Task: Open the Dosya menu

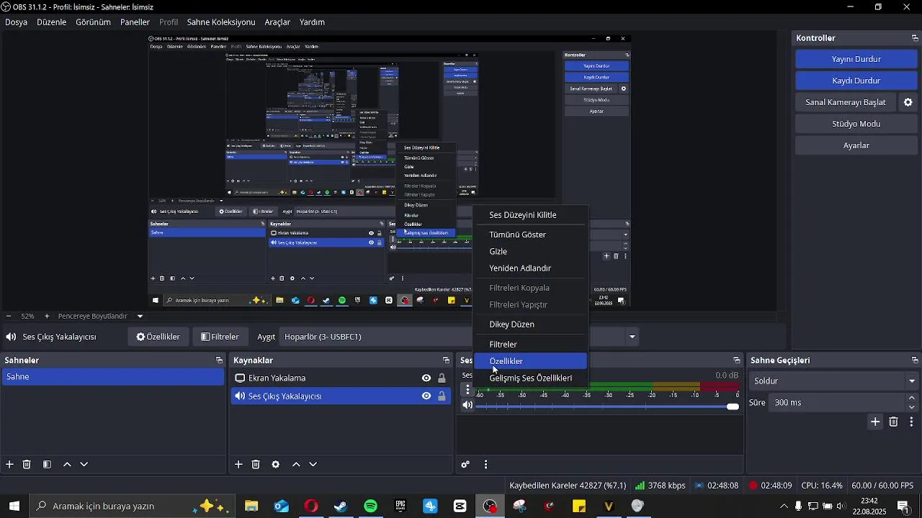Action: (16, 22)
